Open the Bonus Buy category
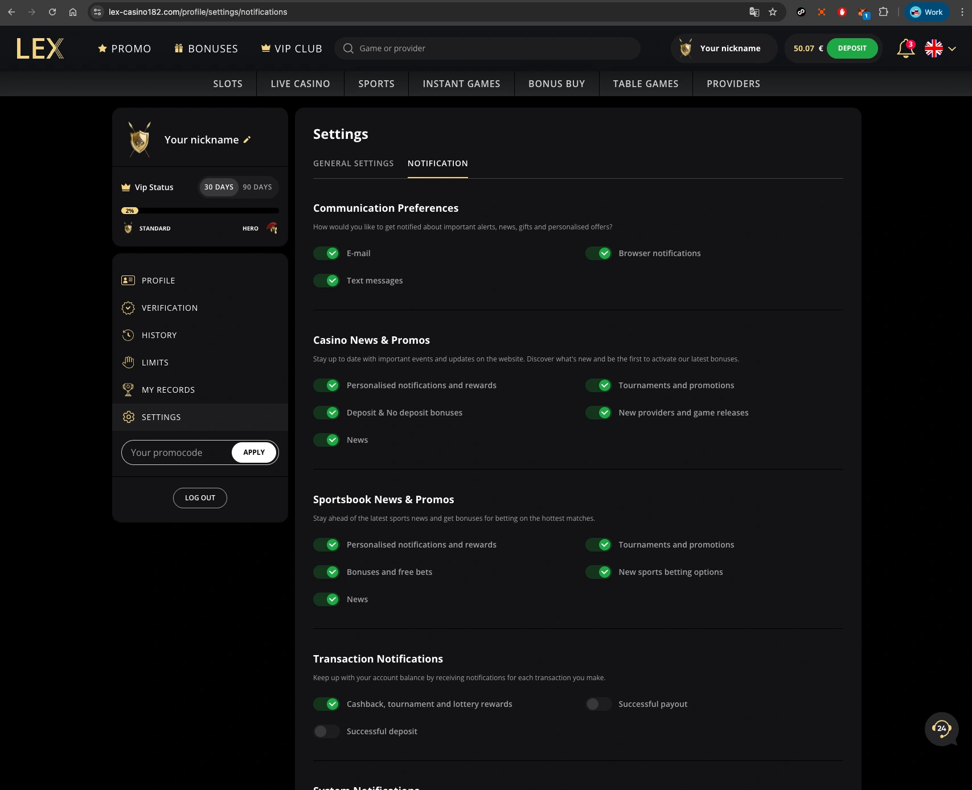This screenshot has height=790, width=972. click(x=557, y=84)
